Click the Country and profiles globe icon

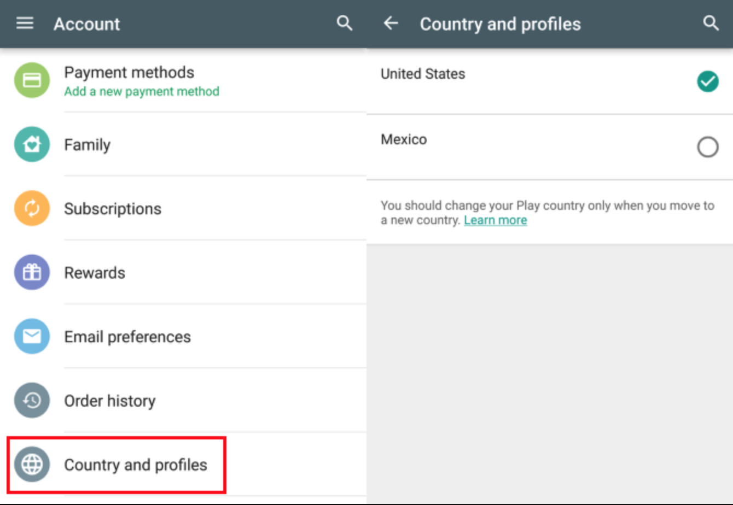32,465
